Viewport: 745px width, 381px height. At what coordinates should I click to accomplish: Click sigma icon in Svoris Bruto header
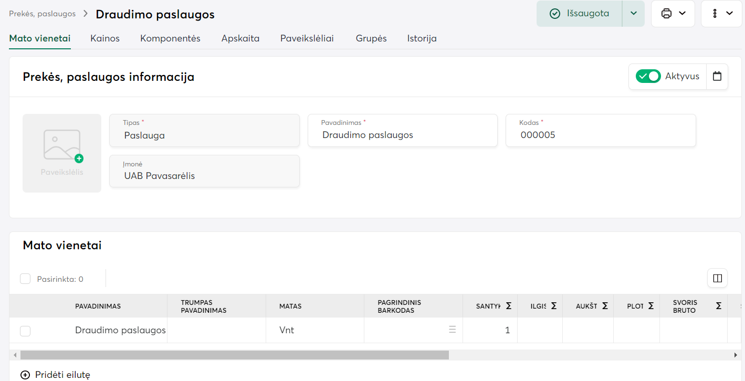coord(718,306)
